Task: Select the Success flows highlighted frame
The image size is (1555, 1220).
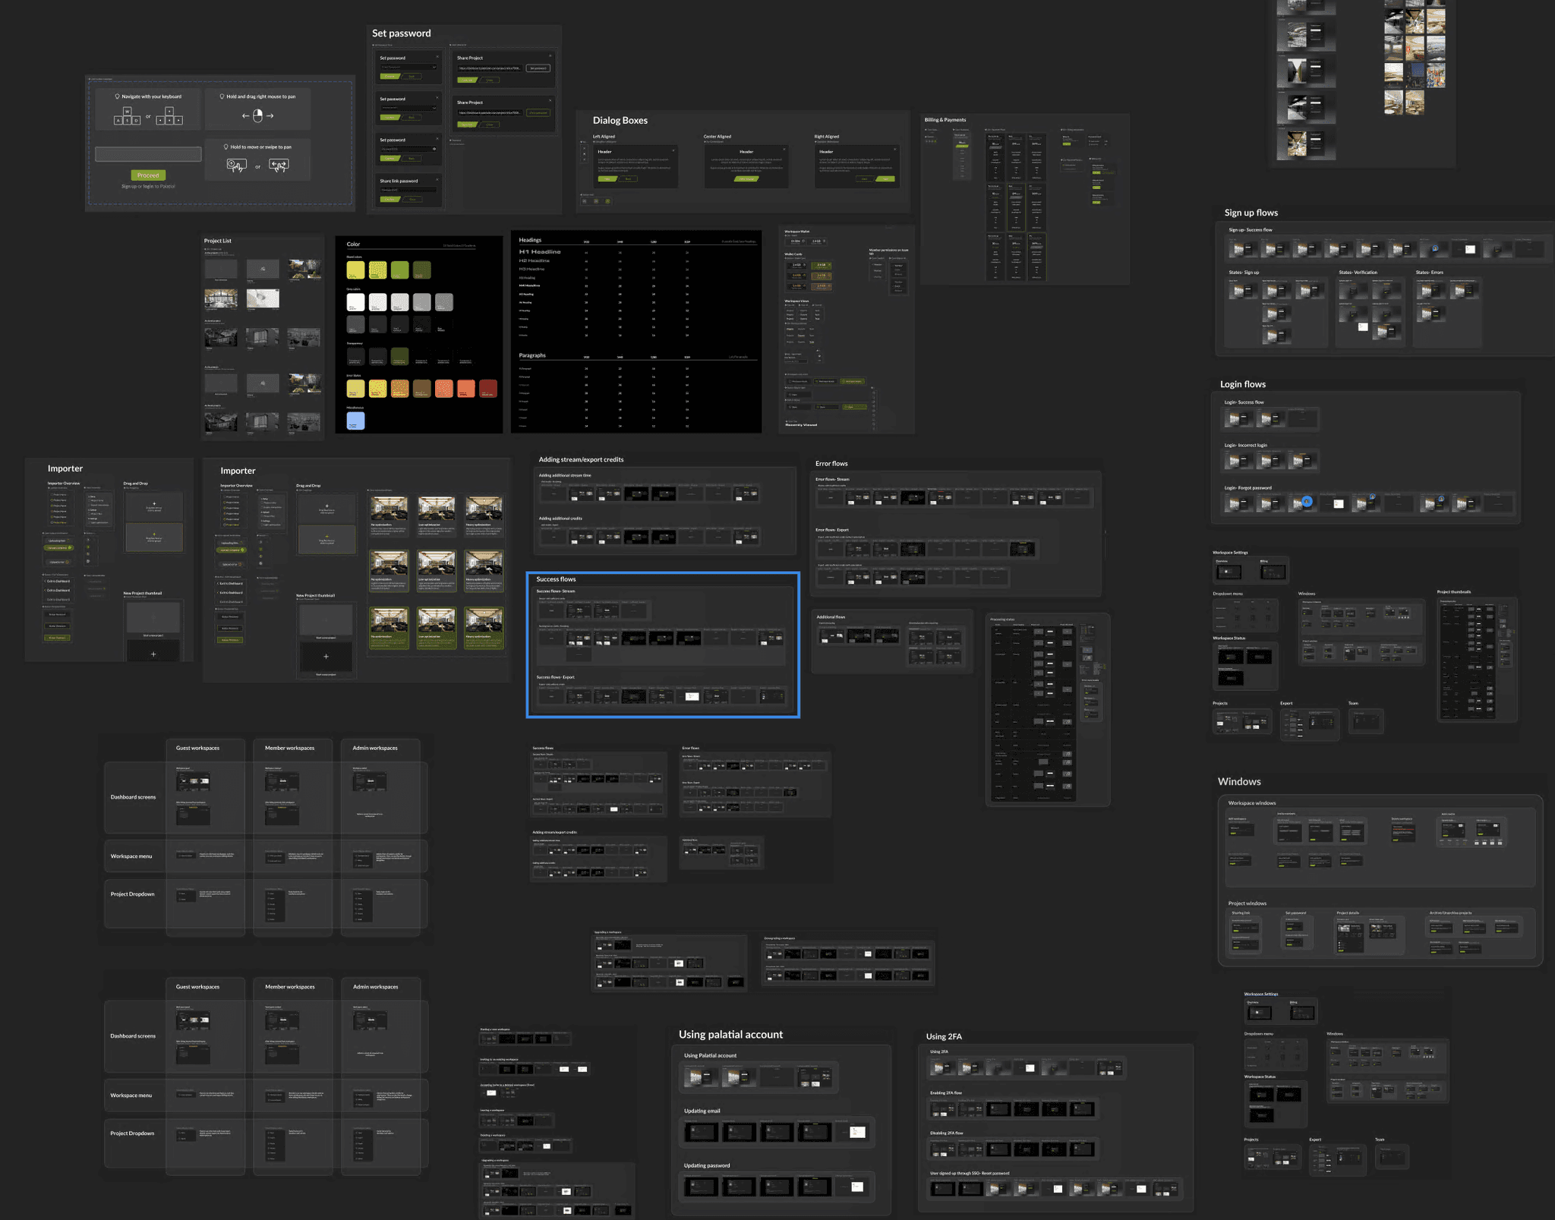Action: [556, 578]
